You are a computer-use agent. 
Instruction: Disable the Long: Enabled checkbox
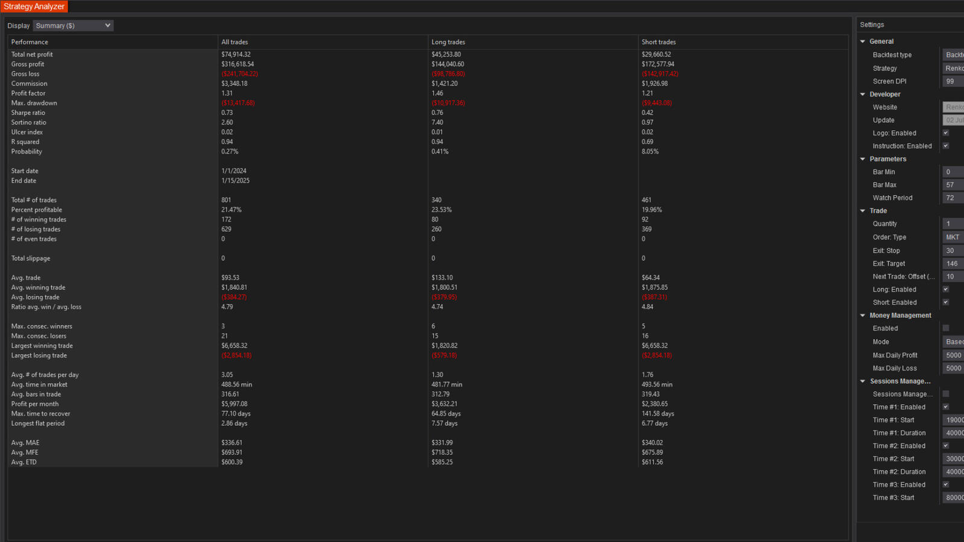(945, 290)
